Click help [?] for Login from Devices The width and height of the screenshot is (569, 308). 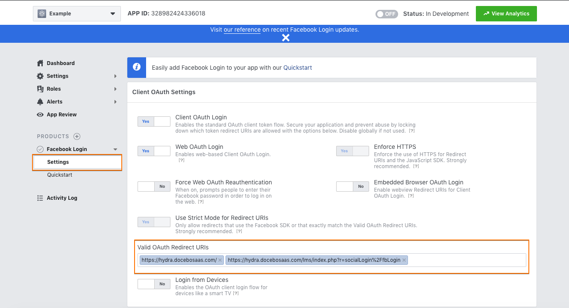pos(236,293)
